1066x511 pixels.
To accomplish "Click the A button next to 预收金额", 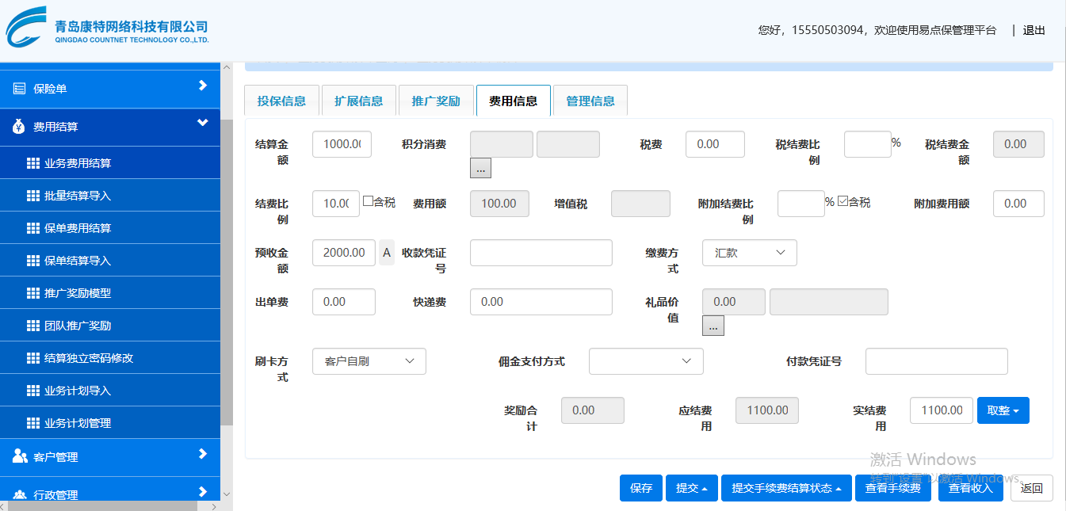I will coord(387,253).
